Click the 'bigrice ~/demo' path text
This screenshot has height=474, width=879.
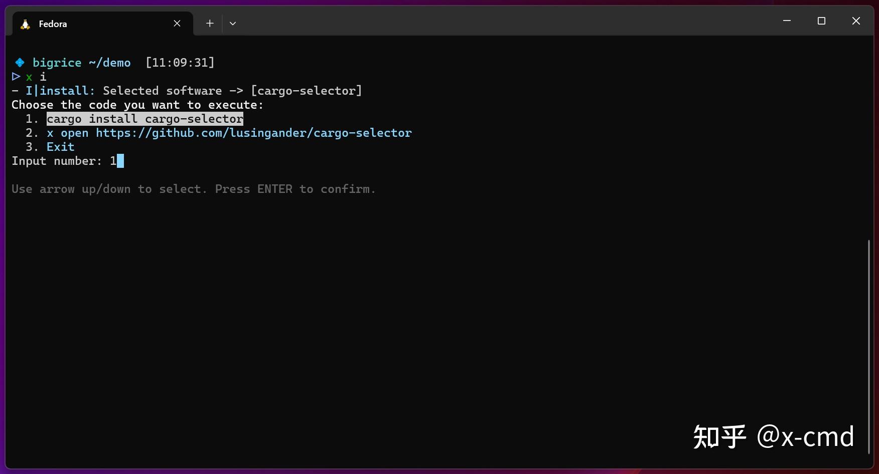pyautogui.click(x=82, y=62)
